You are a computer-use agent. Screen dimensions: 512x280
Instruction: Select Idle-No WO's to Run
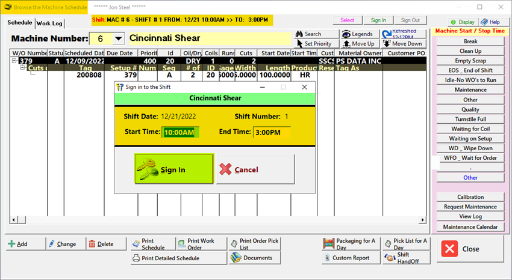click(x=470, y=80)
